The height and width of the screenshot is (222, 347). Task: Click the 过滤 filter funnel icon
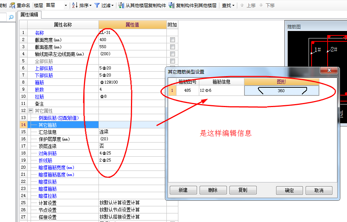click(97, 5)
